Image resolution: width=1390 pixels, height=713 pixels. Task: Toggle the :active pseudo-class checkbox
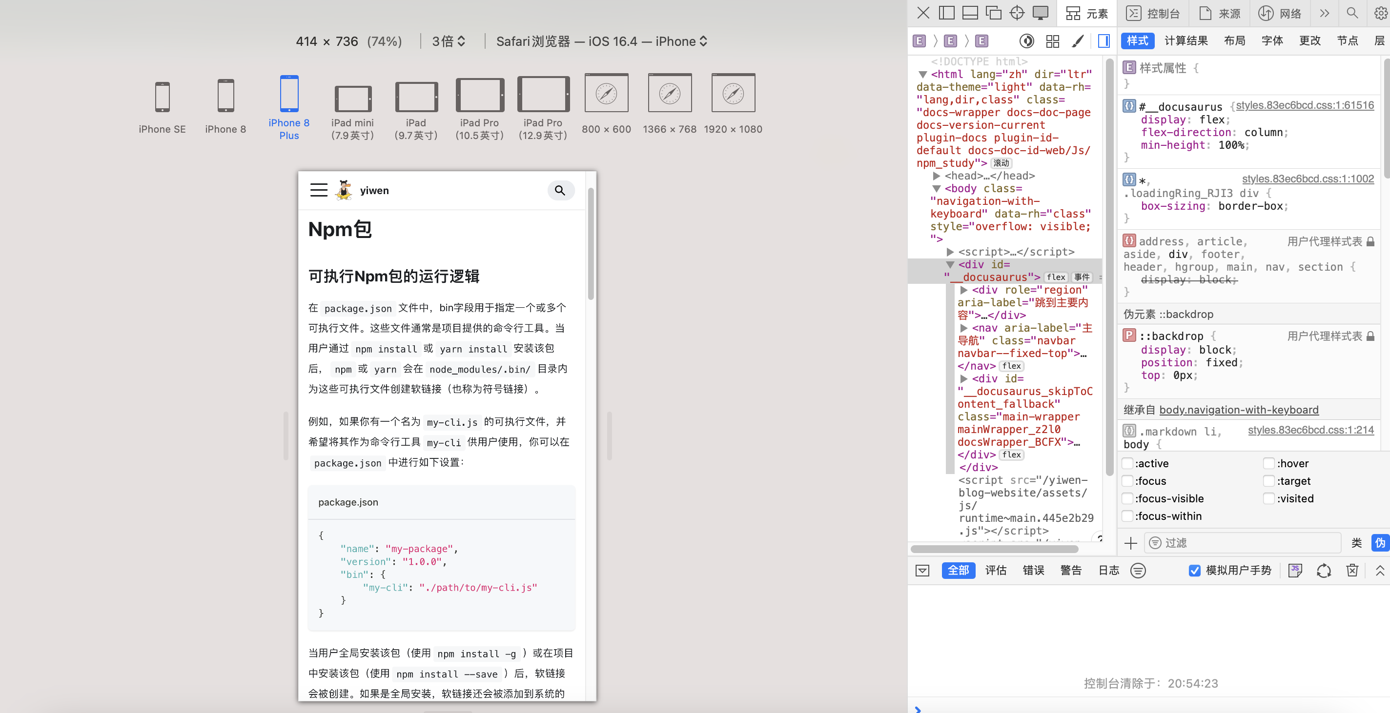coord(1127,463)
